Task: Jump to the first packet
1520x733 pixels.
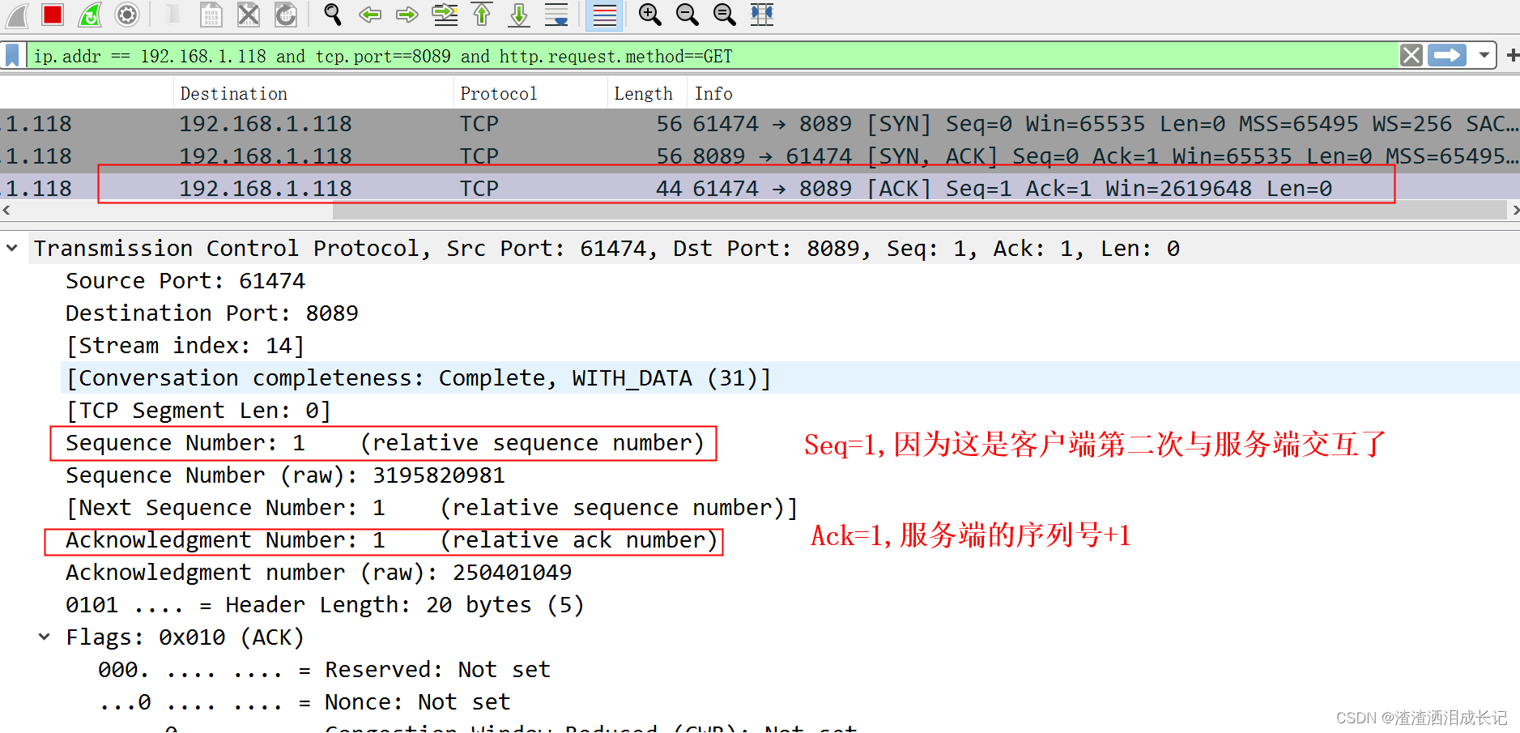Action: (482, 15)
